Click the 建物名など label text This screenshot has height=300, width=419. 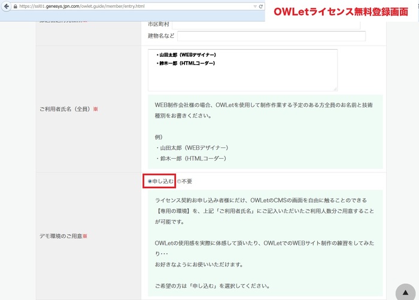coord(161,36)
